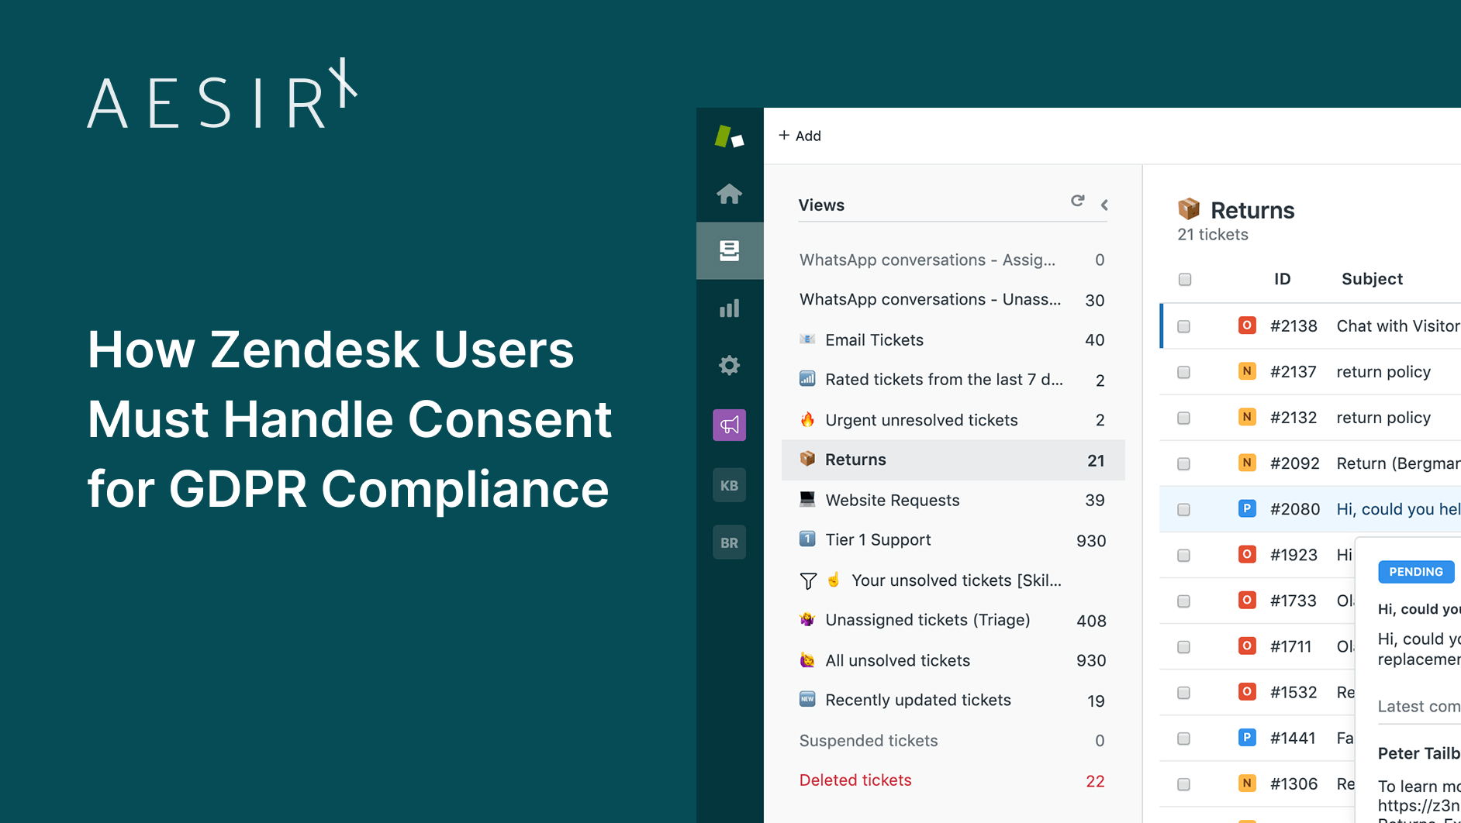The height and width of the screenshot is (823, 1461).
Task: Open Email Tickets view
Action: pyautogui.click(x=953, y=339)
